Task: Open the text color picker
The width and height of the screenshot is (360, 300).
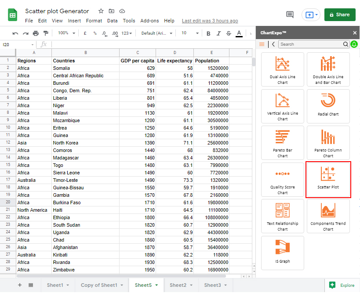Action: [x=239, y=33]
